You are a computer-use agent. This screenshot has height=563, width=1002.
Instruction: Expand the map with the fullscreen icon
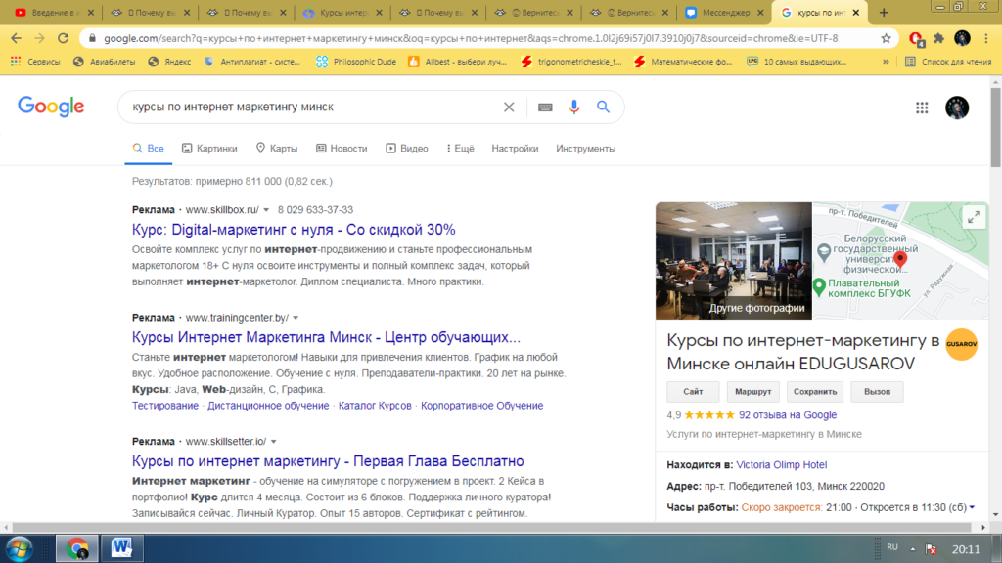[x=974, y=218]
